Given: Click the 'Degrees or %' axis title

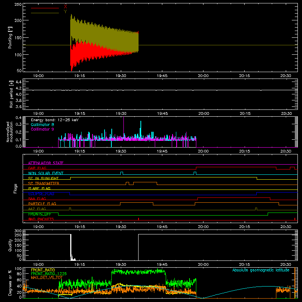Looking at the screenshot, I should click(x=10, y=283).
